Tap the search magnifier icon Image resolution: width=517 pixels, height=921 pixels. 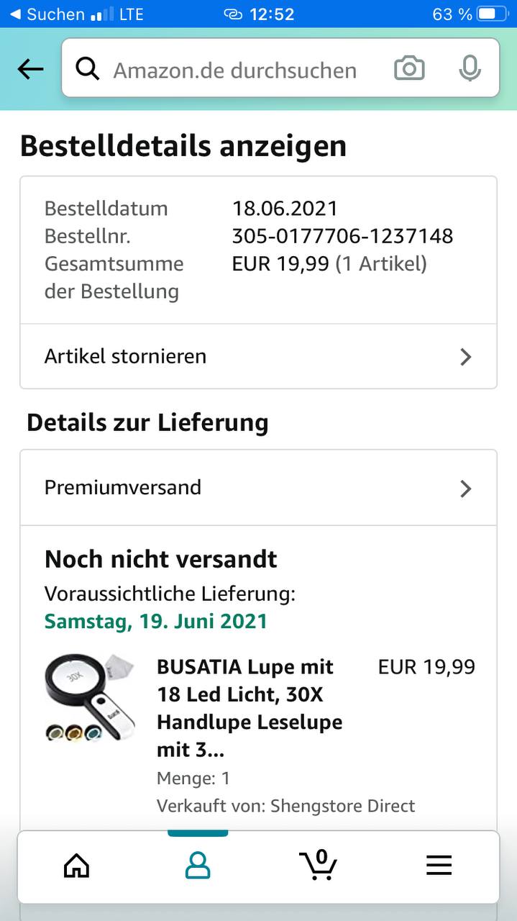(88, 69)
